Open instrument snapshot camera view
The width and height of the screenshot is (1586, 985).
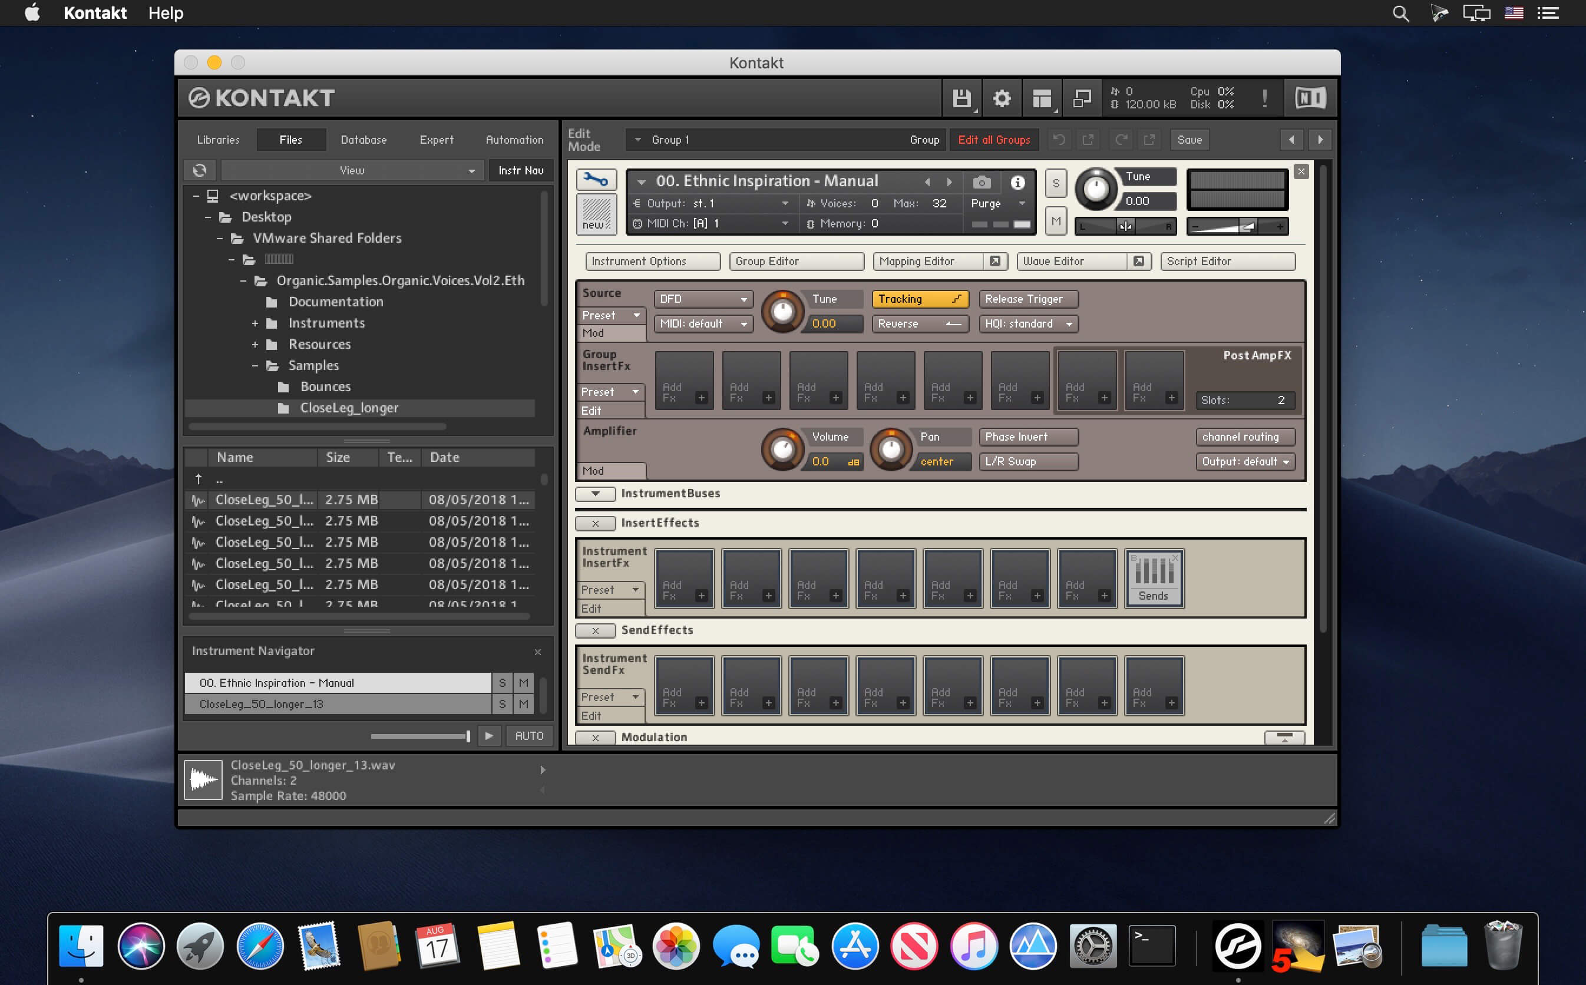982,183
